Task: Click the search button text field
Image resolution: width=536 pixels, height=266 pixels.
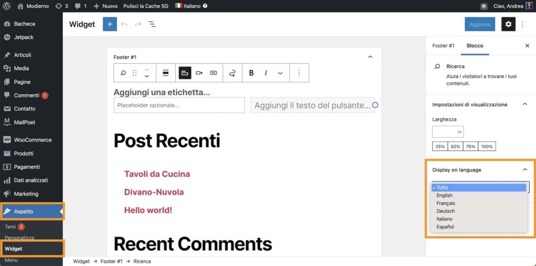Action: click(x=312, y=105)
